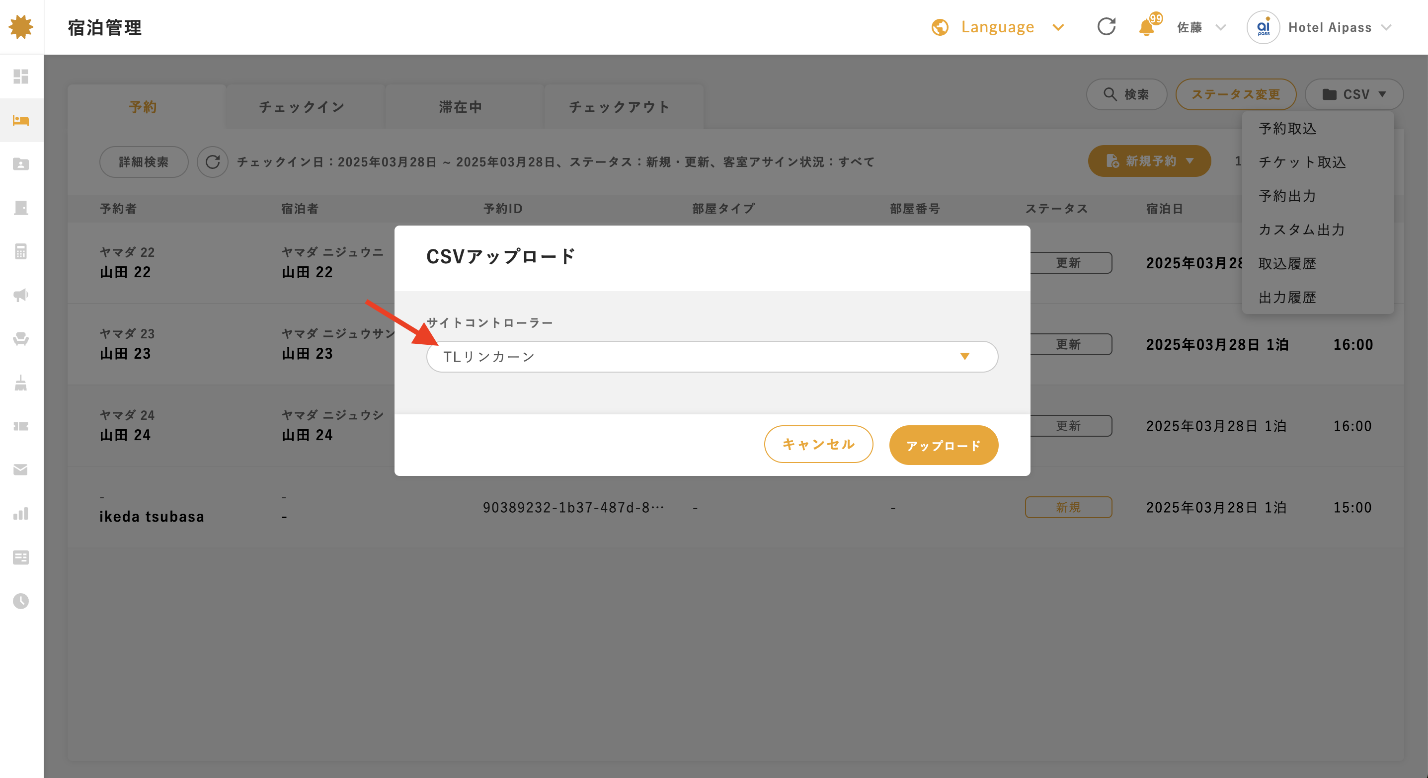Open the megaphone announcement icon in sidebar
Viewport: 1428px width, 778px height.
tap(21, 295)
